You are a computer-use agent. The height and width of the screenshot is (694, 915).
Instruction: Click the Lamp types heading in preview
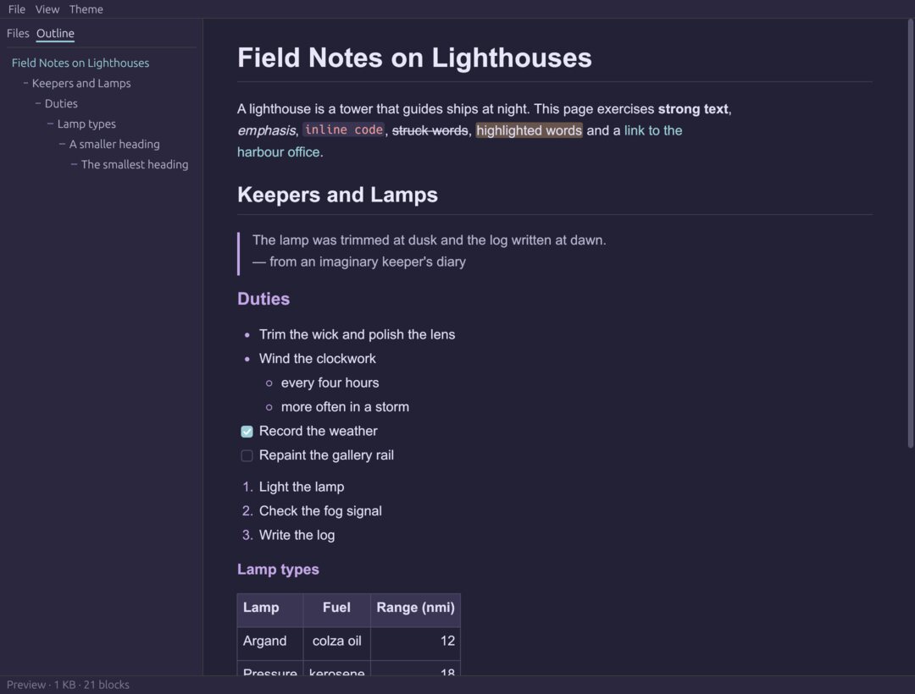coord(278,570)
